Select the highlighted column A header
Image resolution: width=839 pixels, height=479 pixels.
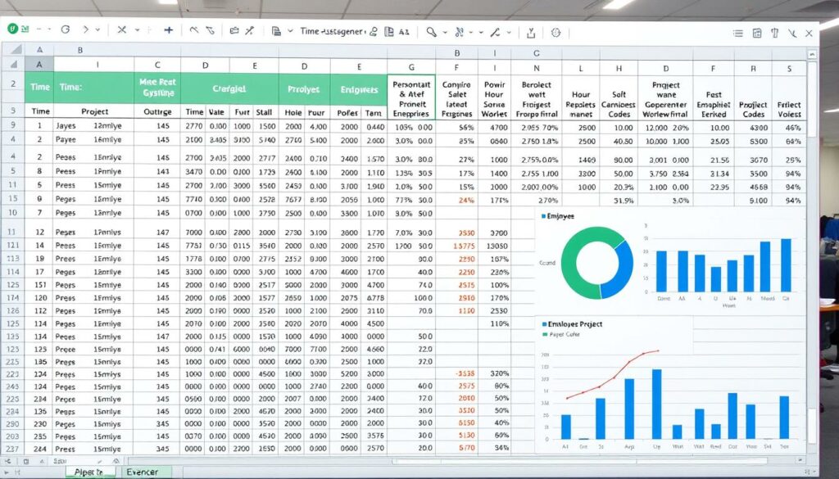tap(39, 64)
